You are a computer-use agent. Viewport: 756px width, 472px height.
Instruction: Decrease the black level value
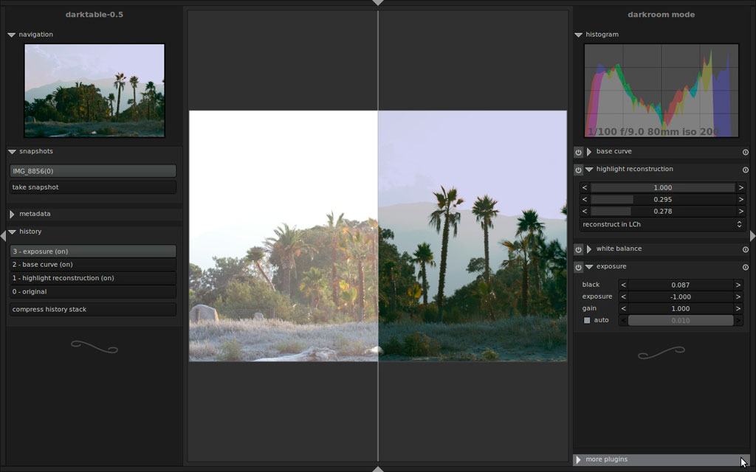click(623, 285)
